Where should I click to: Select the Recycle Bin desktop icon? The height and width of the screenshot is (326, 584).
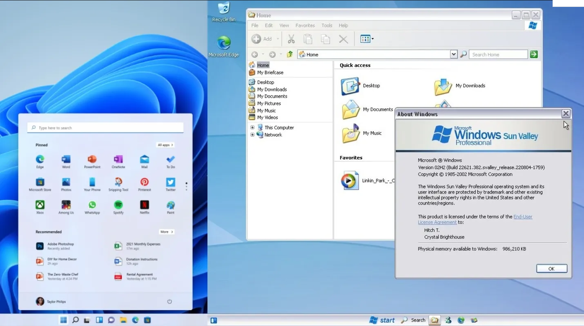(x=224, y=12)
